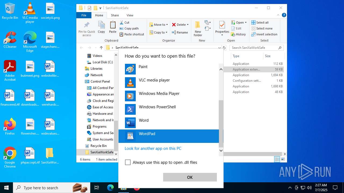Click the History command
This screenshot has height=193, width=344.
(238, 34)
